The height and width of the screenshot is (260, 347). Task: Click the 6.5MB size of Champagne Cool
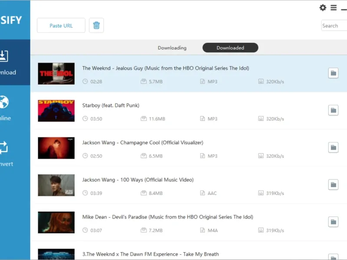[156, 156]
